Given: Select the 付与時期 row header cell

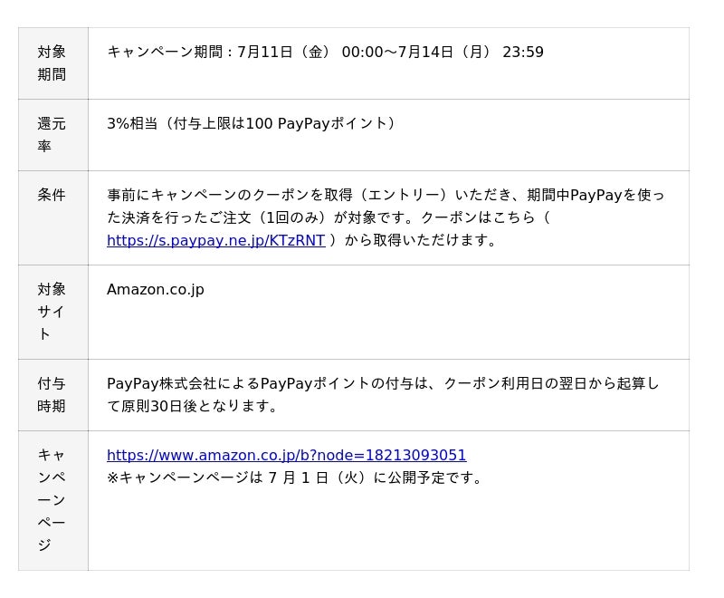Looking at the screenshot, I should pyautogui.click(x=52, y=394).
